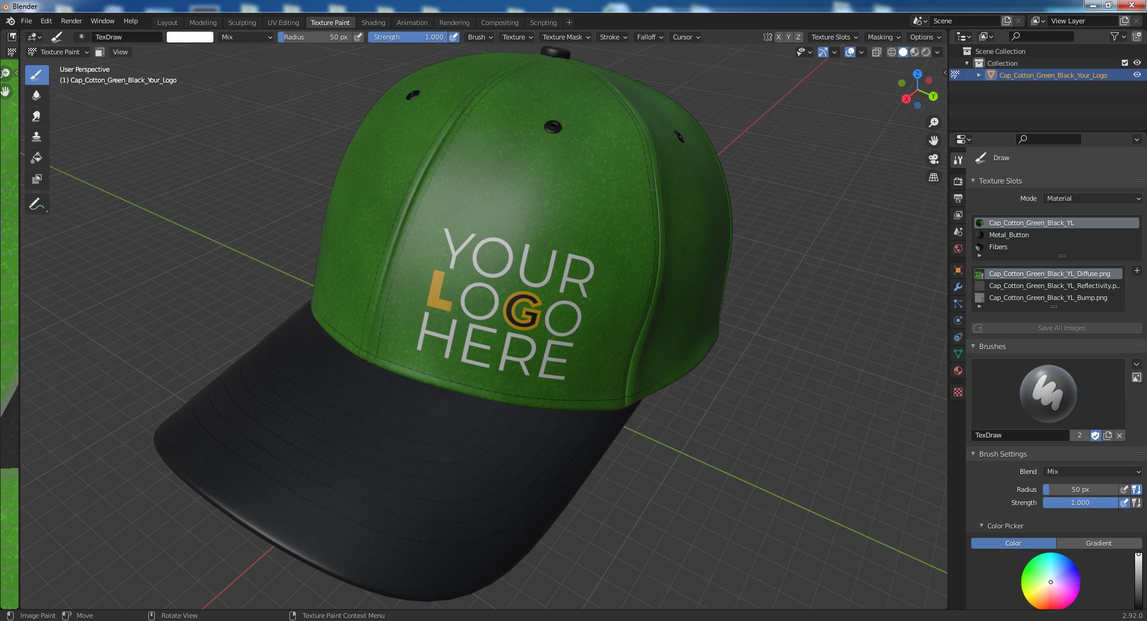
Task: Toggle the viewport gizmo display
Action: point(823,52)
